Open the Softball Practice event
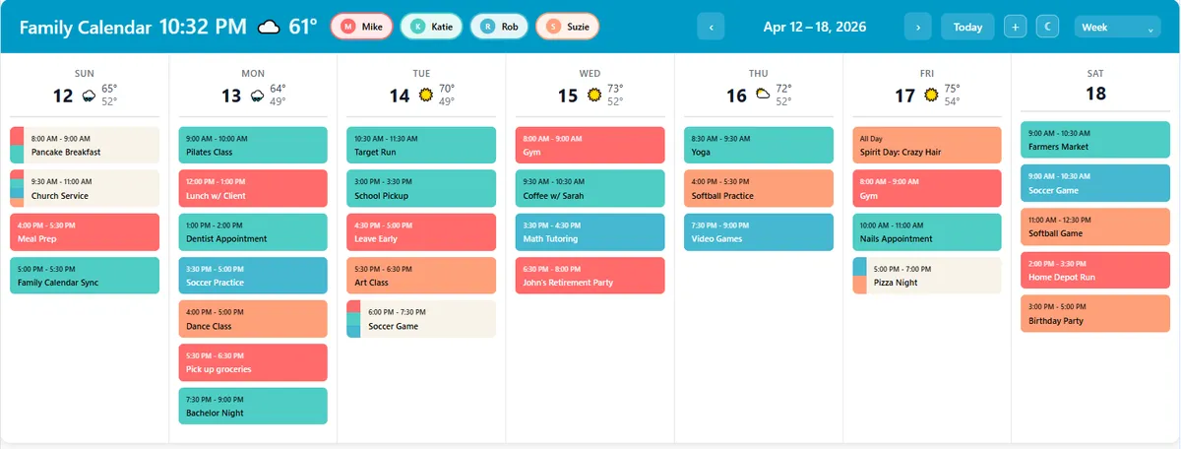The width and height of the screenshot is (1181, 449). [x=759, y=188]
